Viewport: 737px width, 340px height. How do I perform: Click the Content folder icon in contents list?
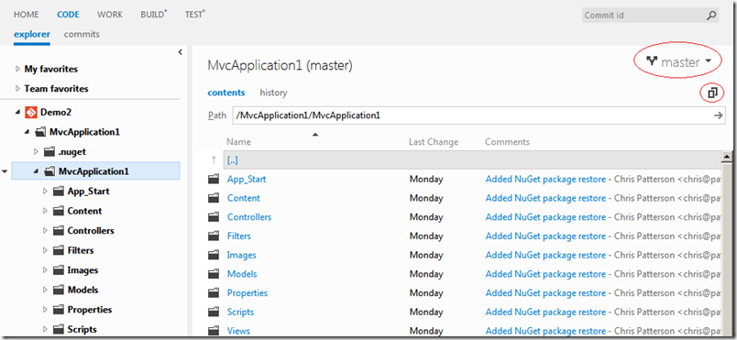tap(214, 198)
